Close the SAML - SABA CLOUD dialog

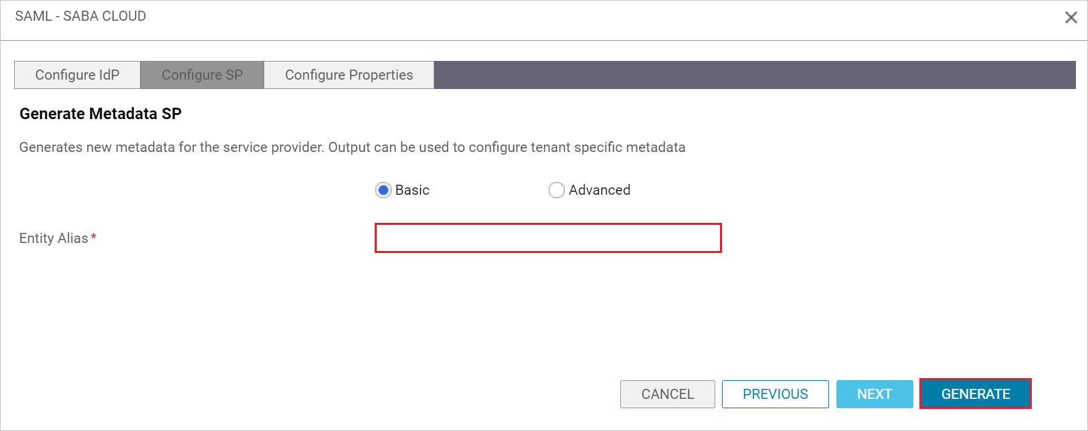point(1071,17)
